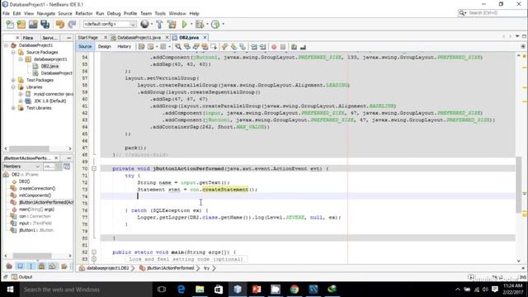Switch to History view
The image size is (528, 297).
point(124,46)
